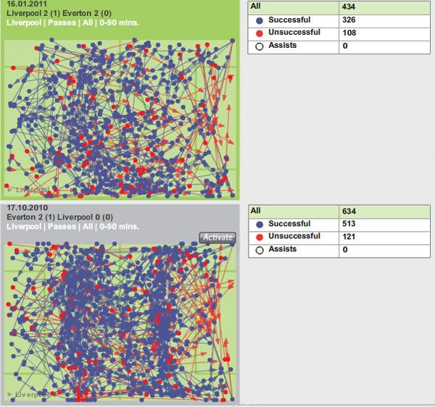
Task: Select the 'All' row with value 434
Action: tap(339, 8)
